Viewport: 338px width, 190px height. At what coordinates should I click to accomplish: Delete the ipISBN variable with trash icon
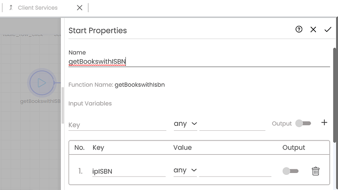click(315, 171)
